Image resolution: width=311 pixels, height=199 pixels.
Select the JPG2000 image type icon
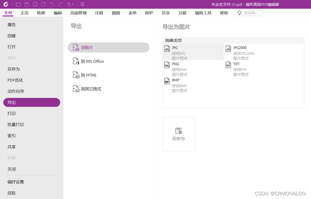click(228, 49)
